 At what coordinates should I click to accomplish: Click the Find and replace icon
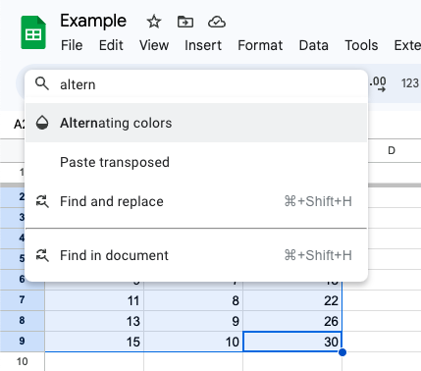(42, 201)
